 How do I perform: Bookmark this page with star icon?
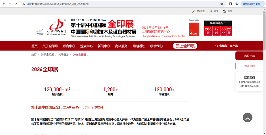(222, 4)
